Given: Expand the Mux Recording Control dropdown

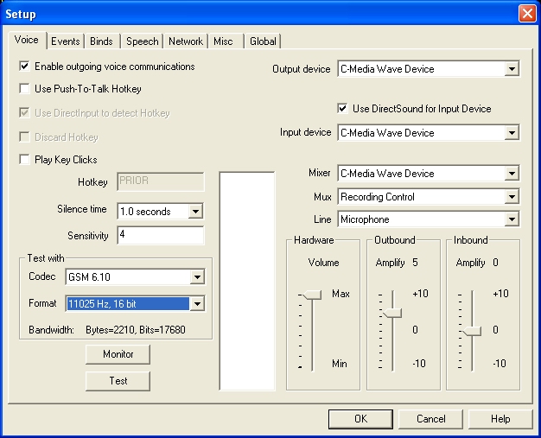Looking at the screenshot, I should [512, 197].
